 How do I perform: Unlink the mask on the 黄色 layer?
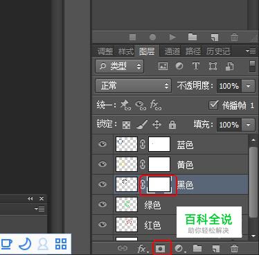coord(143,164)
